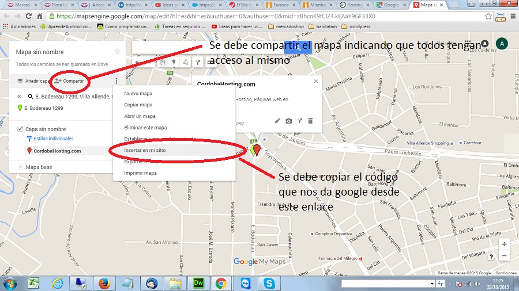Open the AprendeAndroid.co bookmark

point(66,26)
